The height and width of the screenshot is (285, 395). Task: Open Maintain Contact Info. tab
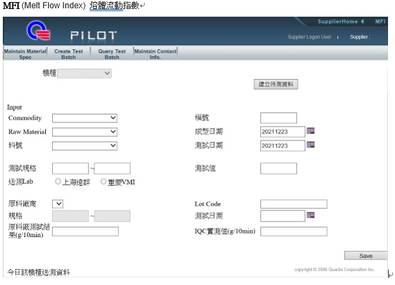click(x=156, y=54)
